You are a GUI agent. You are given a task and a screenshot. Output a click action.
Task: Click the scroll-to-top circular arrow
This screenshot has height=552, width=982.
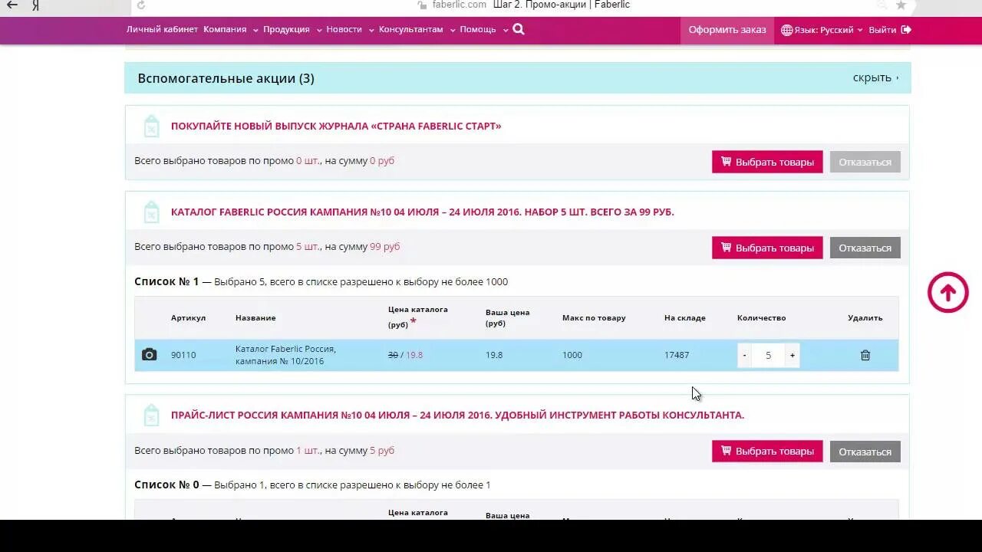tap(948, 292)
